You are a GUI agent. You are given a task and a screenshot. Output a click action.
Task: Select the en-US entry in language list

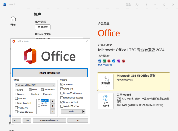(44, 103)
